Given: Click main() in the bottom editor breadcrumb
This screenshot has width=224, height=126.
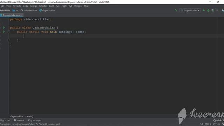Looking at the screenshot, I should (30, 117).
